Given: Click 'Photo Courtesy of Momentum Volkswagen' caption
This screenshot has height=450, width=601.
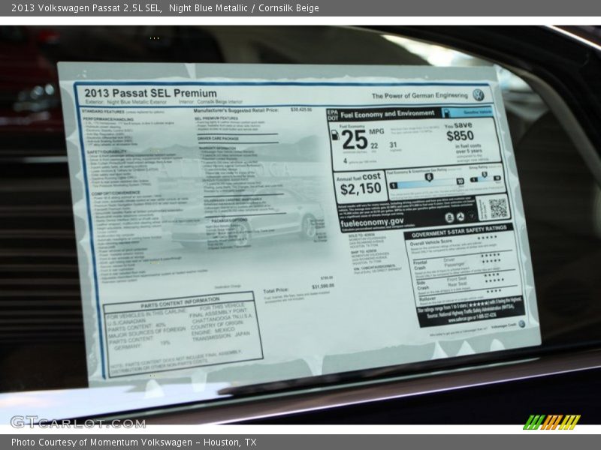Looking at the screenshot, I should 101,442.
